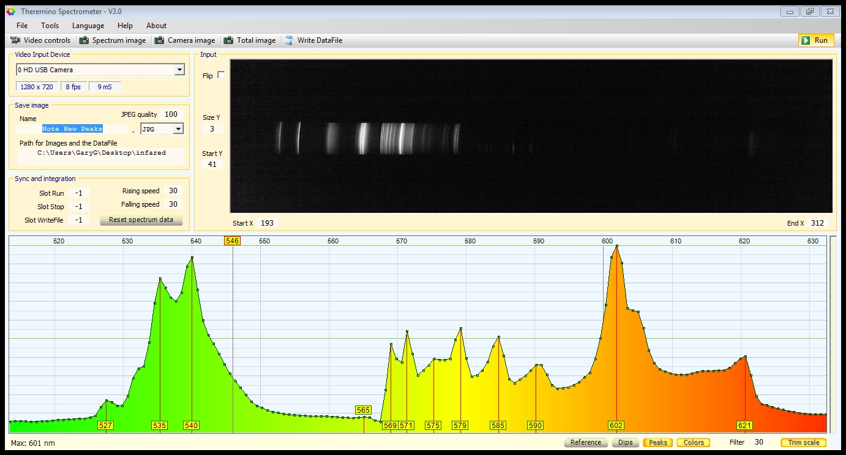Click the Theremino app icon in title bar
846x455 pixels.
point(10,12)
